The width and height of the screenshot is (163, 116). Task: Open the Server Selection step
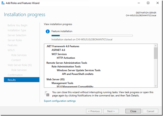[x=17, y=35]
